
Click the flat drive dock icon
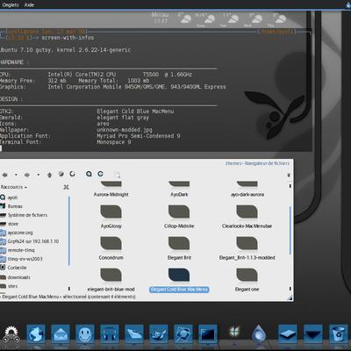pyautogui.click(x=287, y=334)
